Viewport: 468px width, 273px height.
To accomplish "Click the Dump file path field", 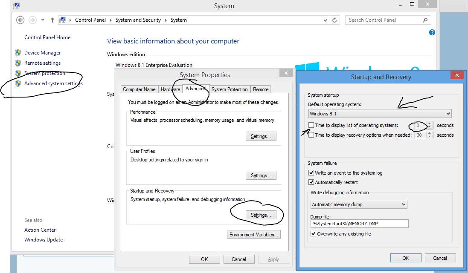I will point(359,224).
